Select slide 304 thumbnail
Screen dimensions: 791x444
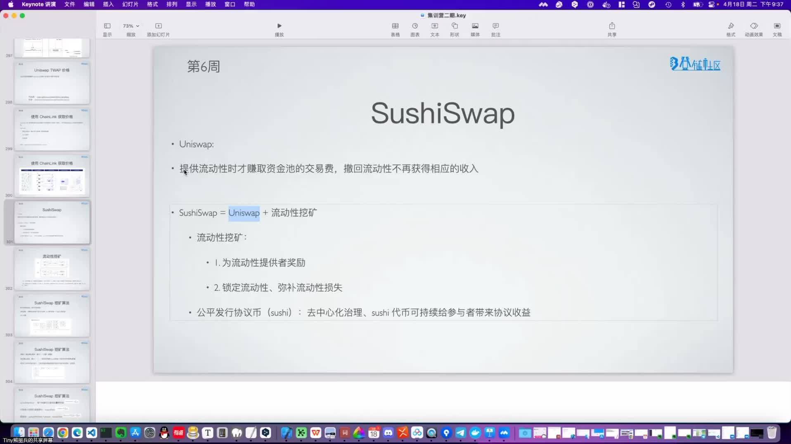pos(52,362)
